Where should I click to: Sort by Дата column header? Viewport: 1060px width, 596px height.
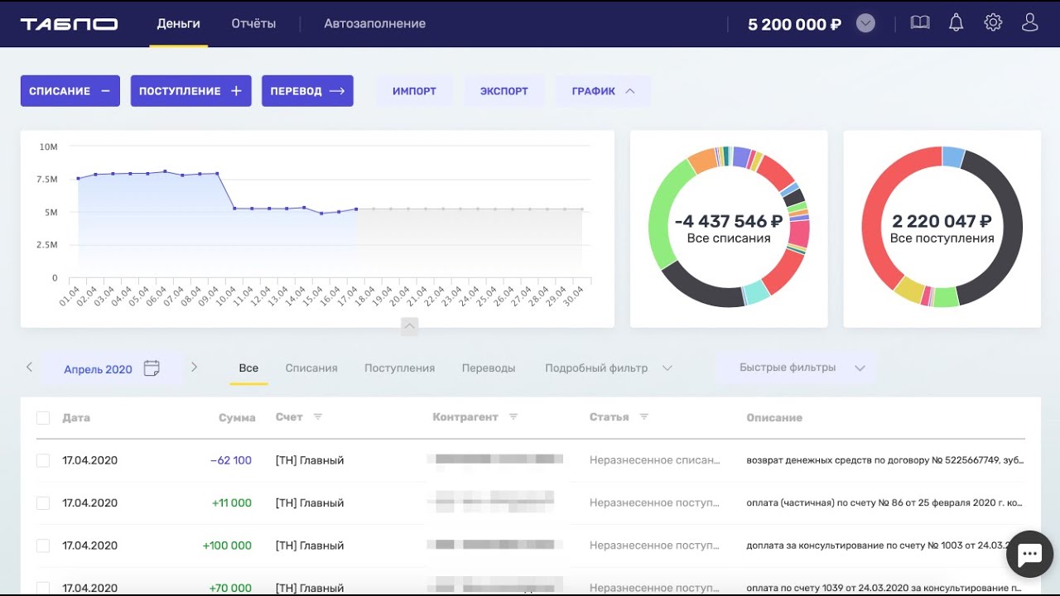click(x=76, y=418)
